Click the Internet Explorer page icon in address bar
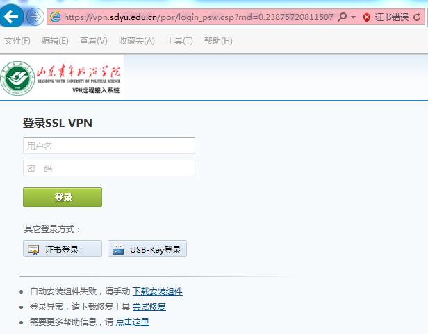 56,17
